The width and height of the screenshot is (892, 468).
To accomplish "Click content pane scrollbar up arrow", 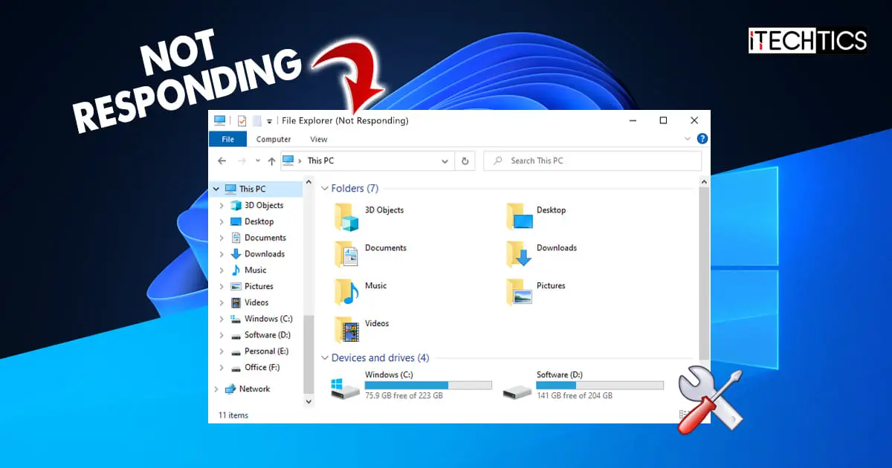I will click(704, 181).
